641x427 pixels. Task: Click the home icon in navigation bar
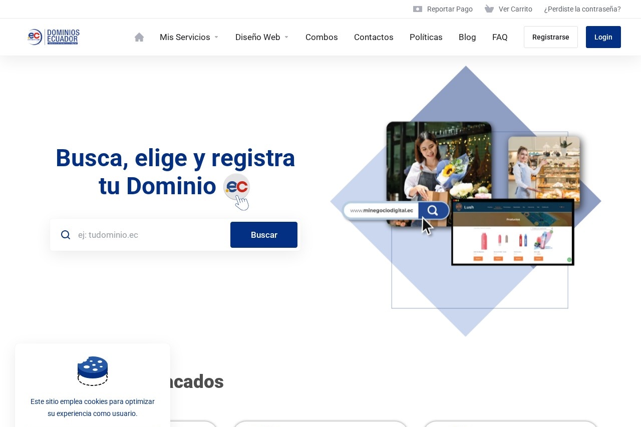pos(139,37)
